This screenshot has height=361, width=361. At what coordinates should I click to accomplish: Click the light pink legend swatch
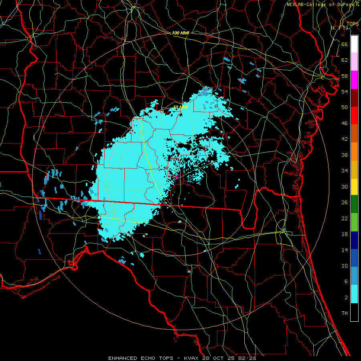[x=354, y=61]
